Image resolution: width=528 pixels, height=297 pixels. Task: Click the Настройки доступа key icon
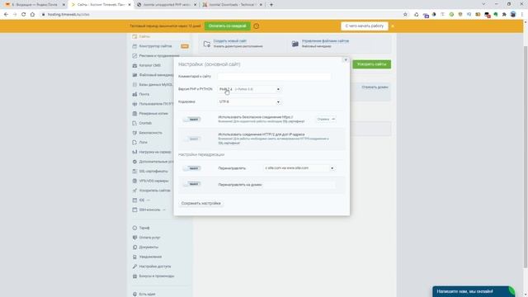point(134,266)
